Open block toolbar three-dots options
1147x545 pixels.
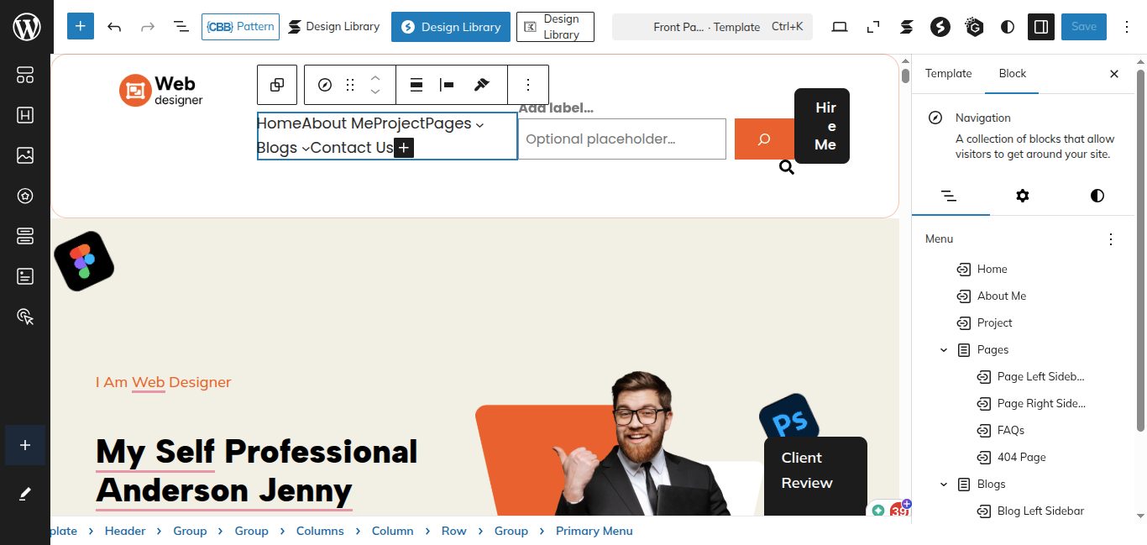pos(528,85)
